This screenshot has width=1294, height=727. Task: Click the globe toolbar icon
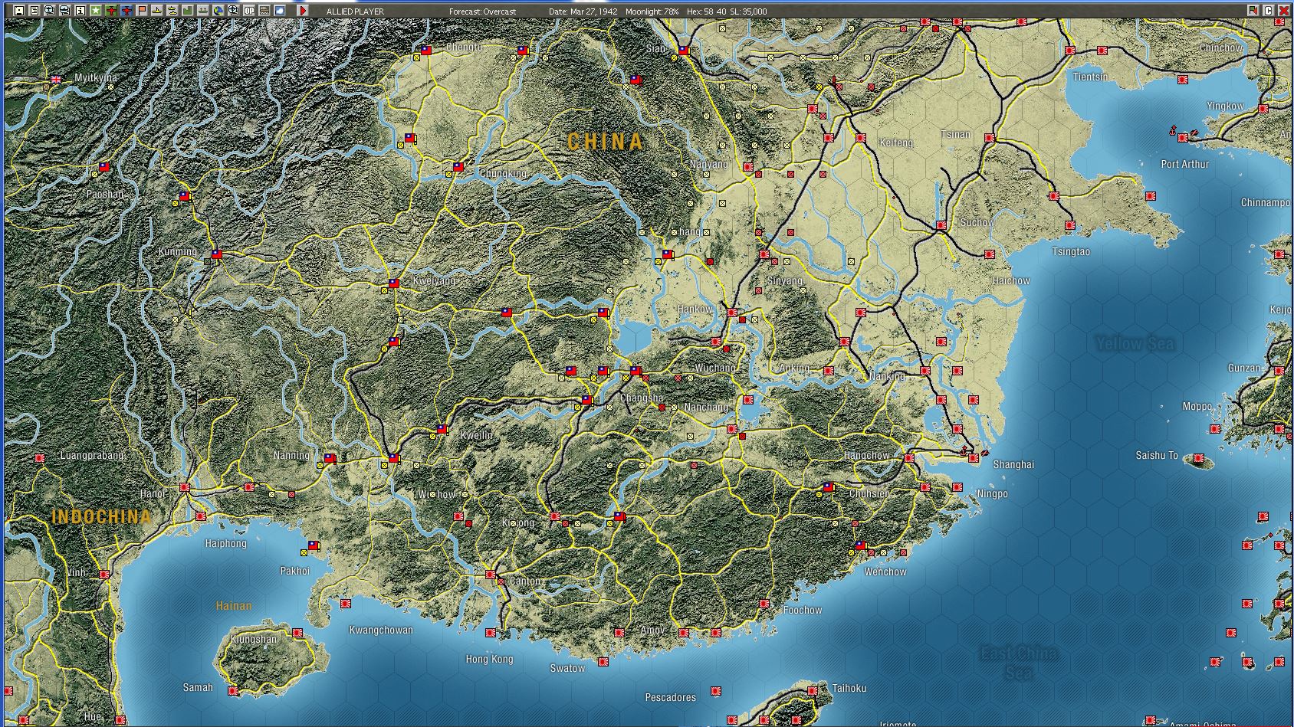(x=218, y=11)
